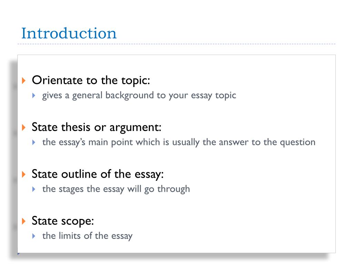
Task: Select the heading State thesis or argument
Action: [x=97, y=128]
